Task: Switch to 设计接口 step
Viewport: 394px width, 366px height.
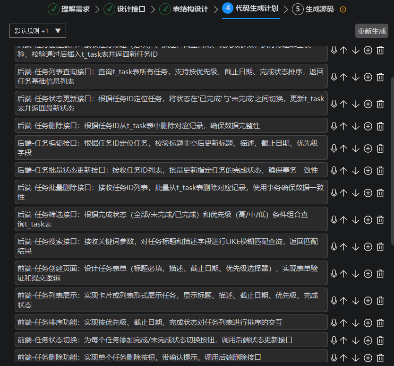Action: [125, 9]
